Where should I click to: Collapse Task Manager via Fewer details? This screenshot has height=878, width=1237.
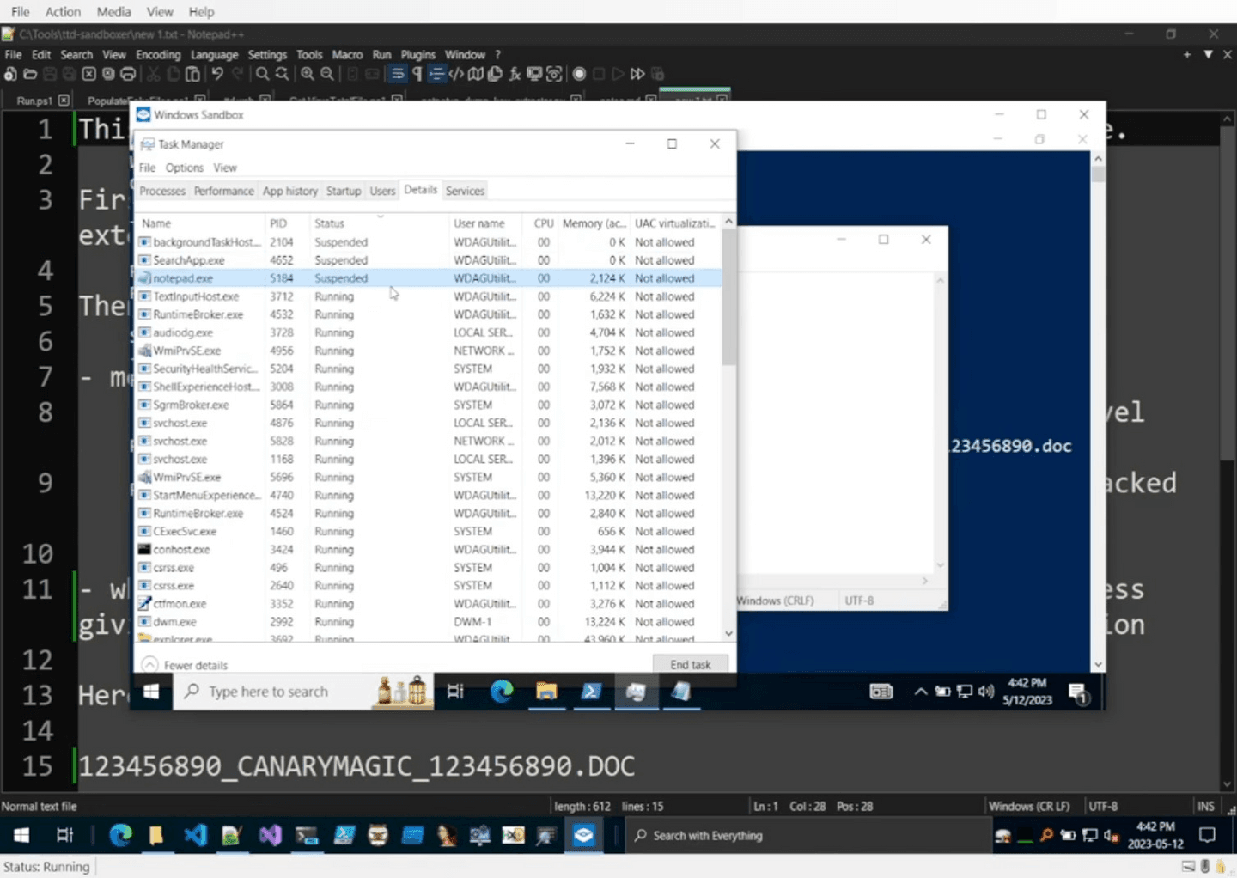[x=183, y=664]
